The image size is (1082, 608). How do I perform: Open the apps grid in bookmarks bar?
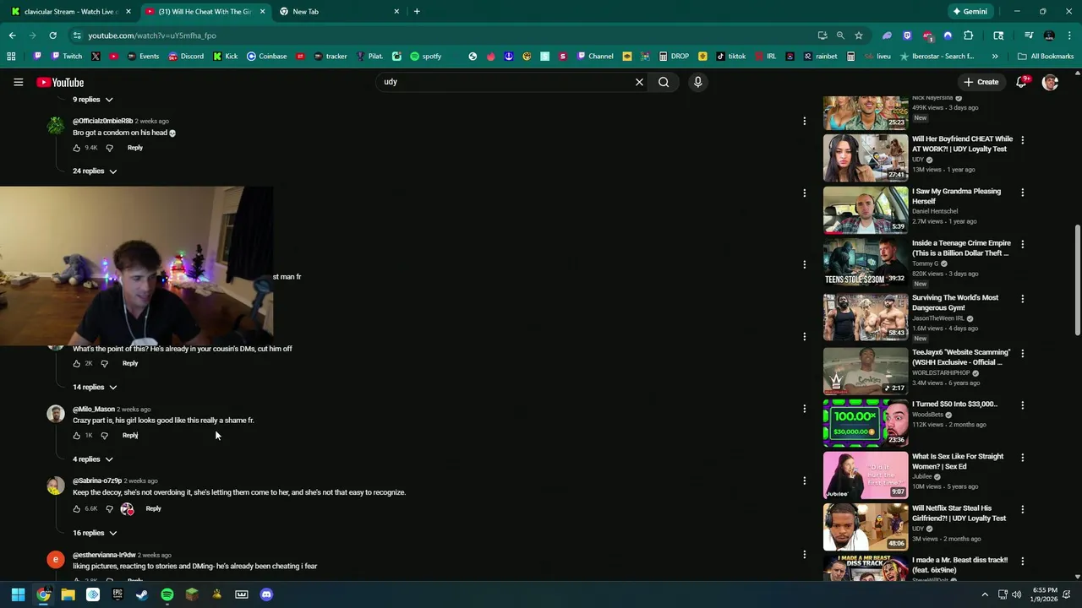[11, 57]
